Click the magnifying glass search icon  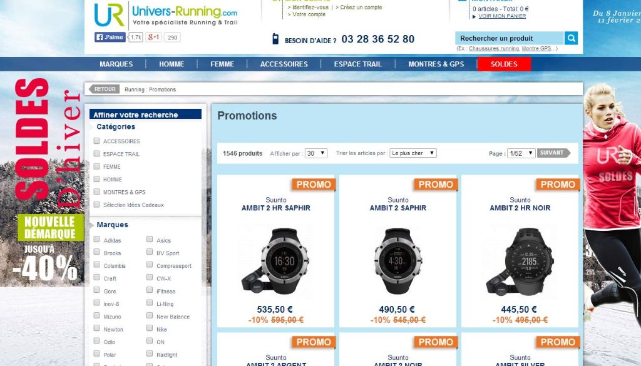[571, 38]
